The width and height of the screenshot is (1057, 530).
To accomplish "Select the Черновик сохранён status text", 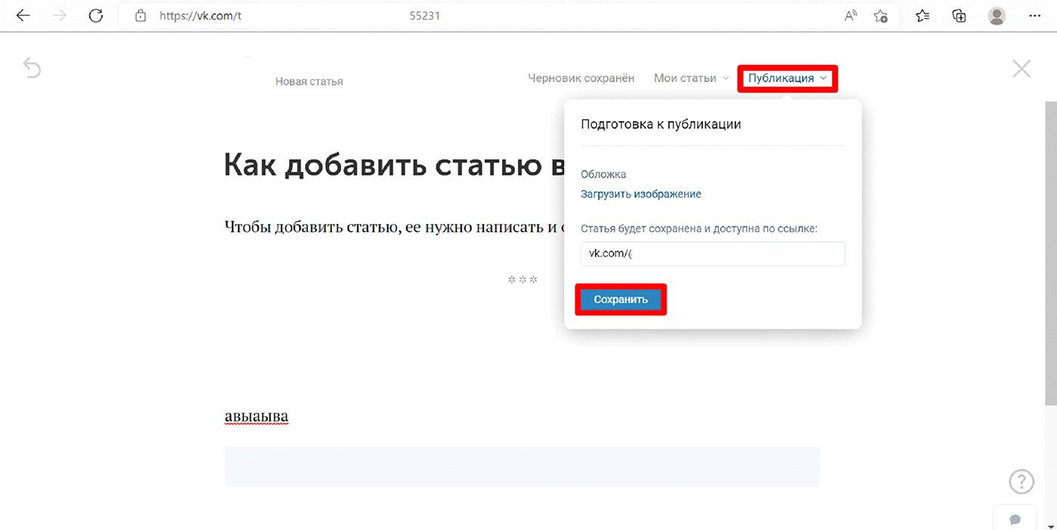I will pyautogui.click(x=581, y=78).
